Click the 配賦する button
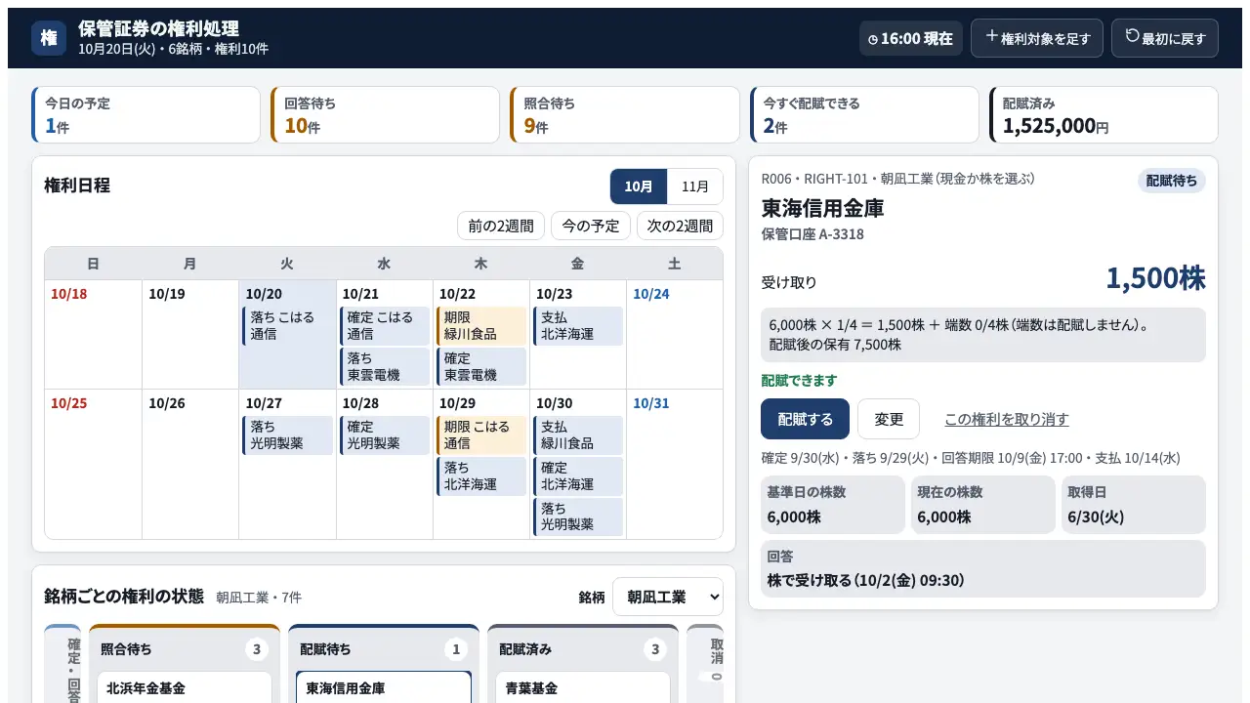 point(805,419)
